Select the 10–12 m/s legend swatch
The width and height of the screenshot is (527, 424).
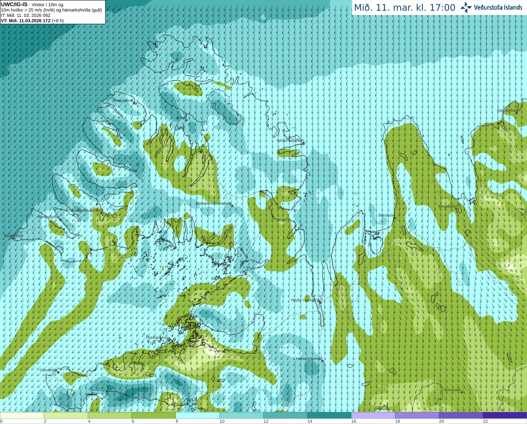241,415
